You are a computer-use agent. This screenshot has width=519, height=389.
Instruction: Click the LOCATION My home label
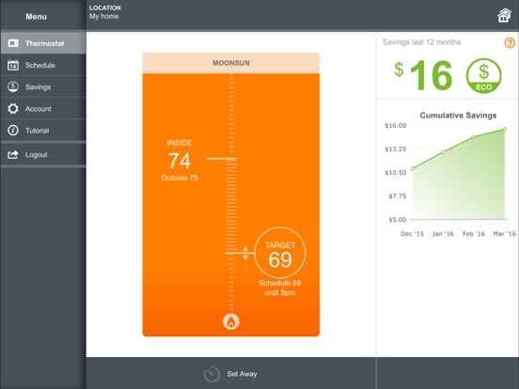(105, 12)
